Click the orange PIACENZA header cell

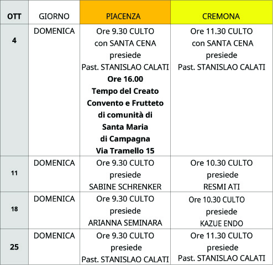(125, 12)
